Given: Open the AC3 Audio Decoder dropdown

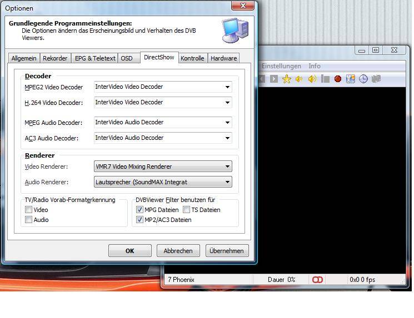Looking at the screenshot, I should pyautogui.click(x=163, y=138).
